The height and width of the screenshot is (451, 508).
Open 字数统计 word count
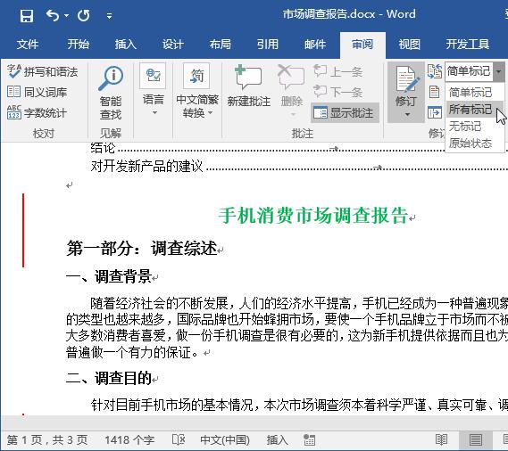click(x=37, y=113)
